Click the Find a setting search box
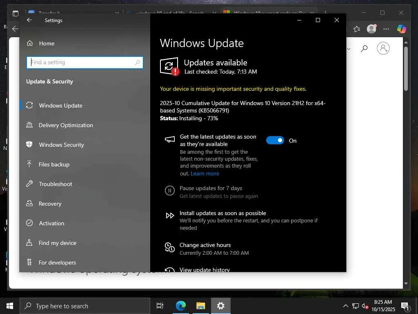Screen dimensions: 418x314 pyautogui.click(x=85, y=63)
